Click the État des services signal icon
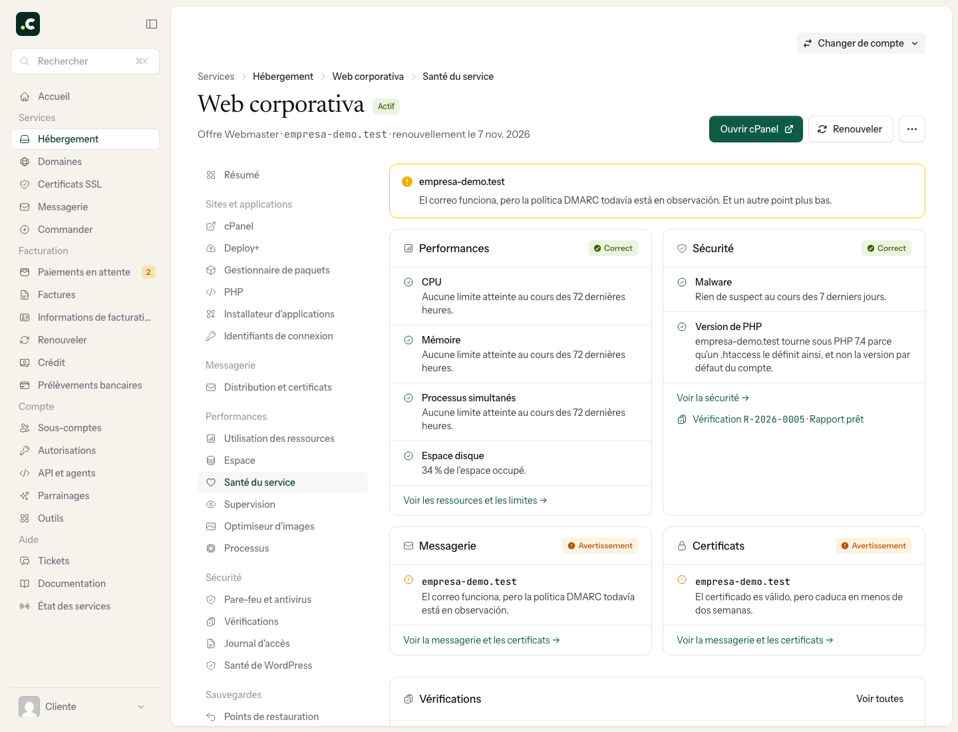The width and height of the screenshot is (958, 732). point(25,606)
